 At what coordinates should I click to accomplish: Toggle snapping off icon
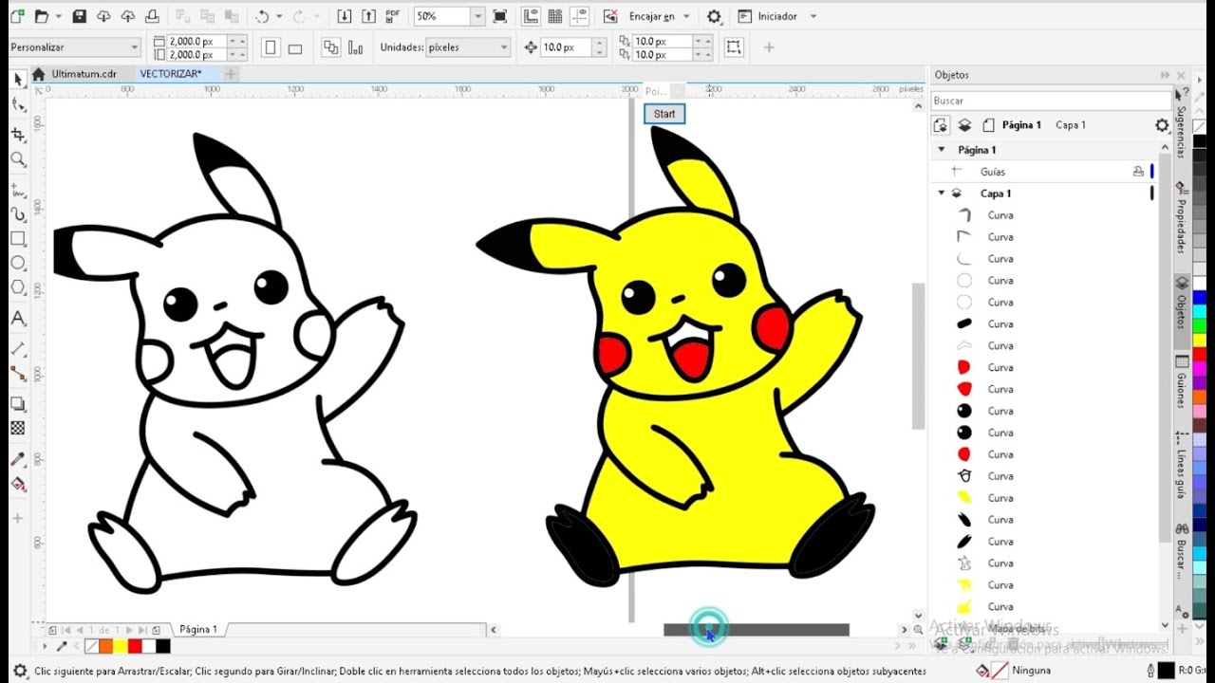pyautogui.click(x=612, y=16)
